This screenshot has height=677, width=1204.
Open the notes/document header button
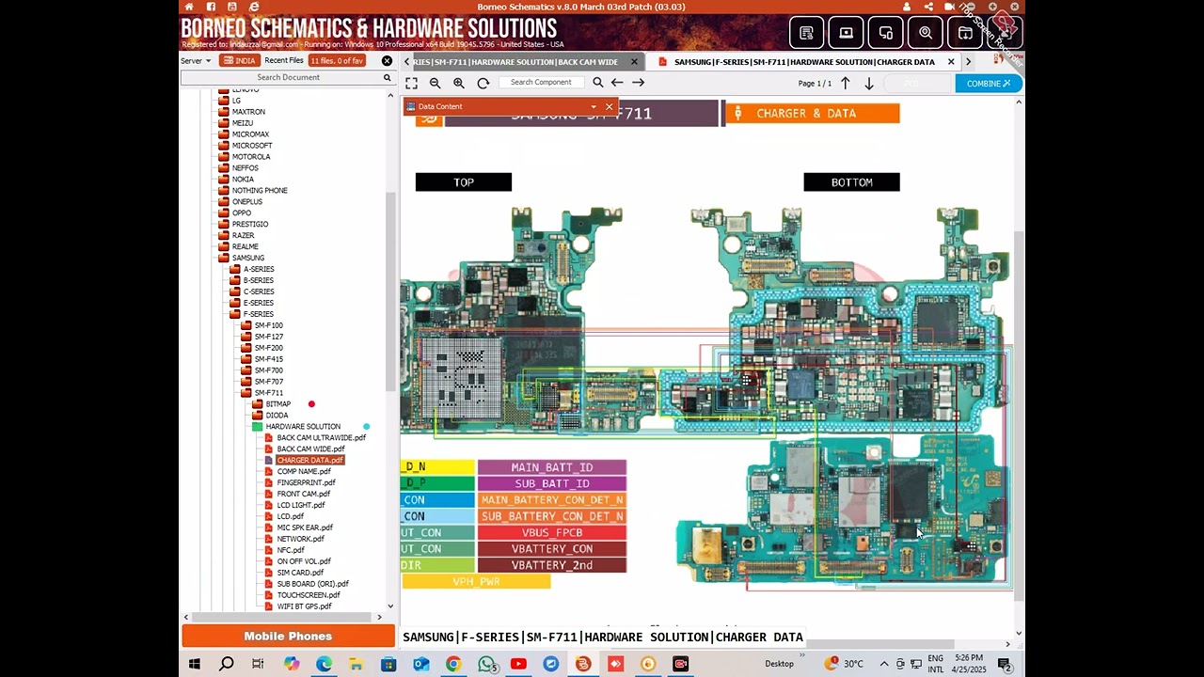(806, 33)
